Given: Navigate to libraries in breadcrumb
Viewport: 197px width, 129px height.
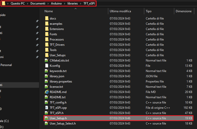Looking at the screenshot, I should [72, 3].
